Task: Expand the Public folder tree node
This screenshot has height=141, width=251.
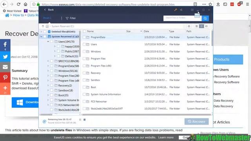Action: point(55,51)
